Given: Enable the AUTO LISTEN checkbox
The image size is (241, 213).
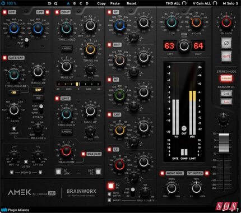Looking at the screenshot, I should click(109, 194).
